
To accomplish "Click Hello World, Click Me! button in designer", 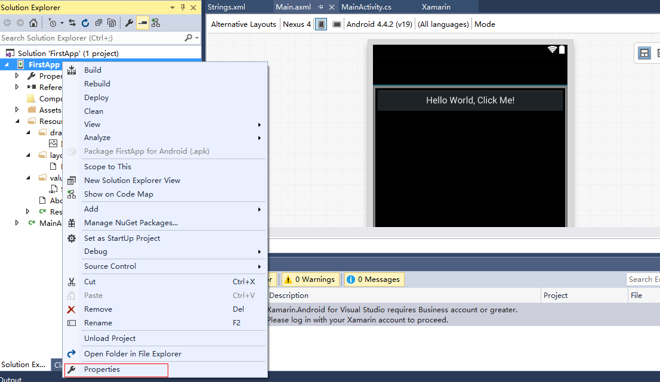I will [x=470, y=101].
